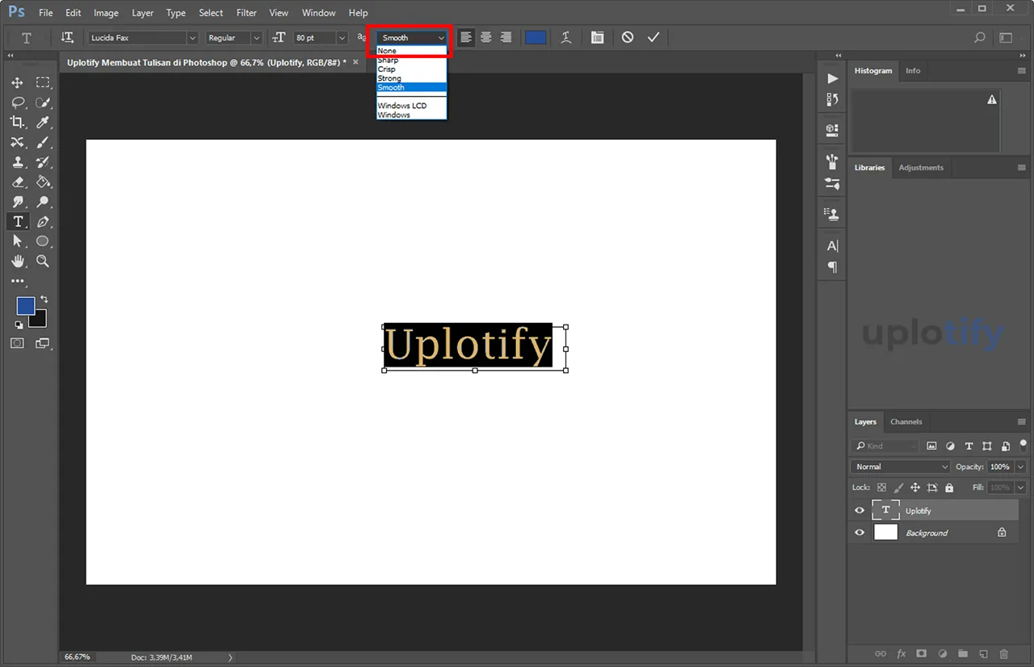
Task: Select the Paint Bucket tool
Action: pos(43,182)
